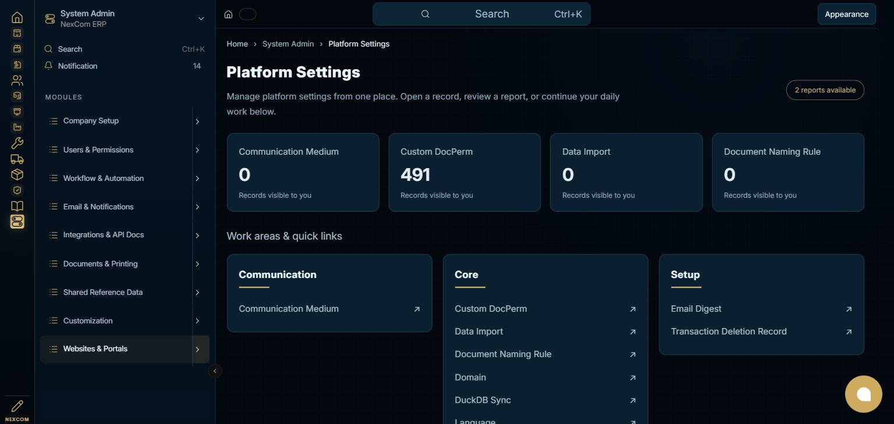Open the Communication Medium stat card

point(303,172)
